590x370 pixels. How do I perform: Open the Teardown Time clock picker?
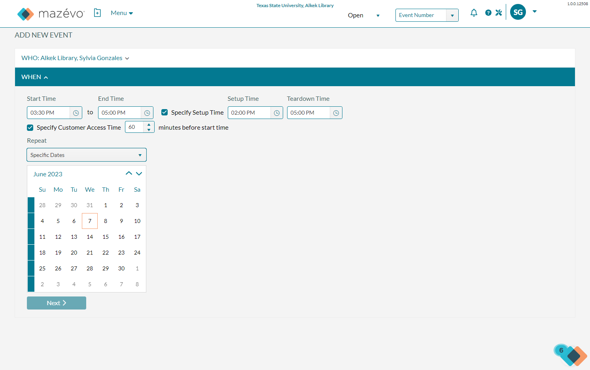tap(336, 113)
